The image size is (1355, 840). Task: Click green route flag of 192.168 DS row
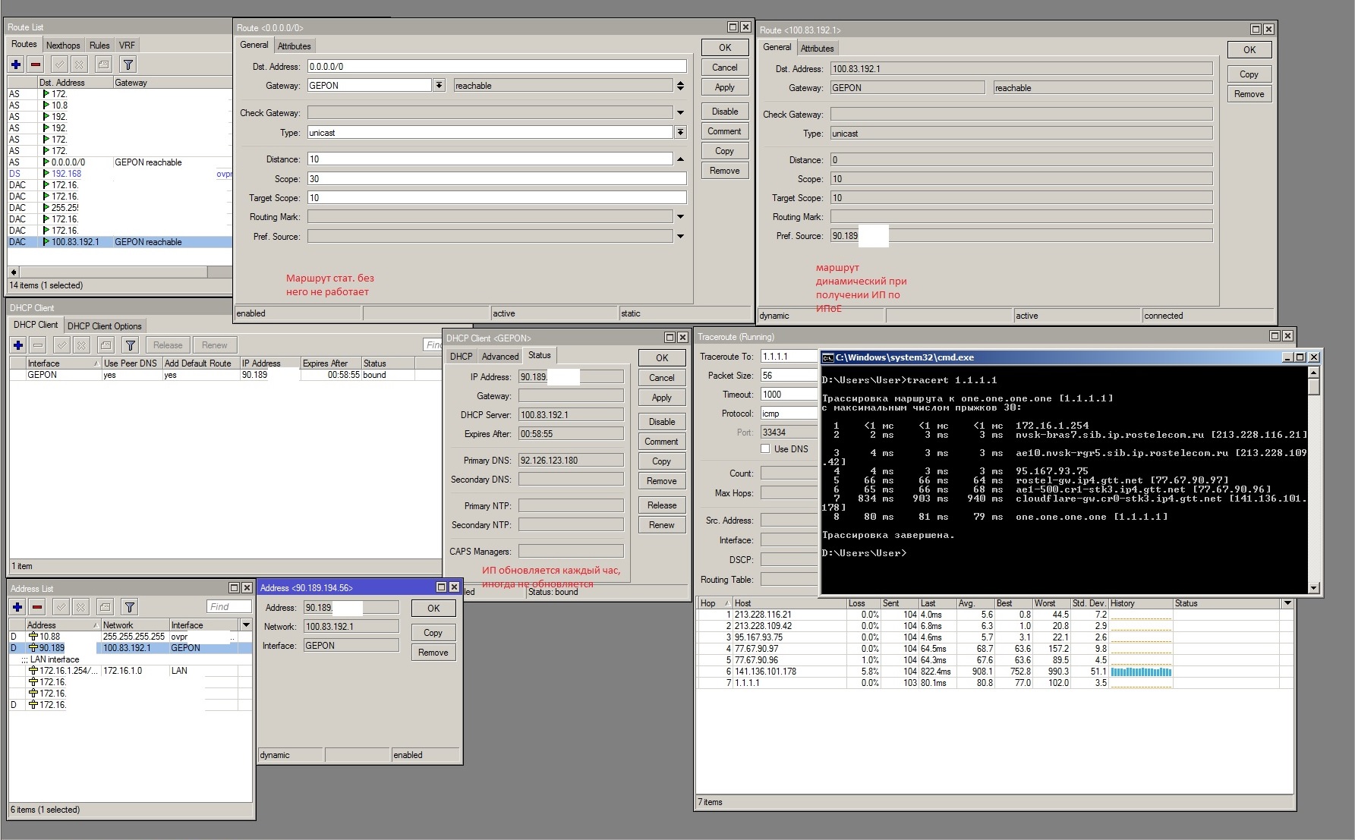point(46,174)
